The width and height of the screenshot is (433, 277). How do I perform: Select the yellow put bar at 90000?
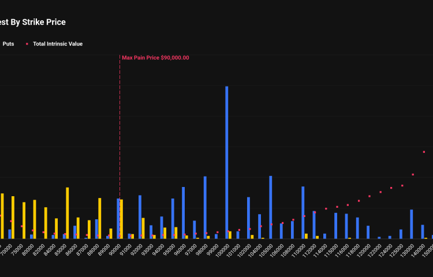click(121, 219)
